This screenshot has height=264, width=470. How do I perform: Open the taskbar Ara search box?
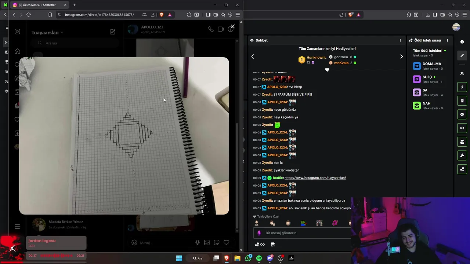click(198, 258)
